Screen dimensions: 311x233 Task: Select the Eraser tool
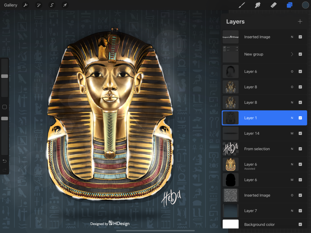274,5
